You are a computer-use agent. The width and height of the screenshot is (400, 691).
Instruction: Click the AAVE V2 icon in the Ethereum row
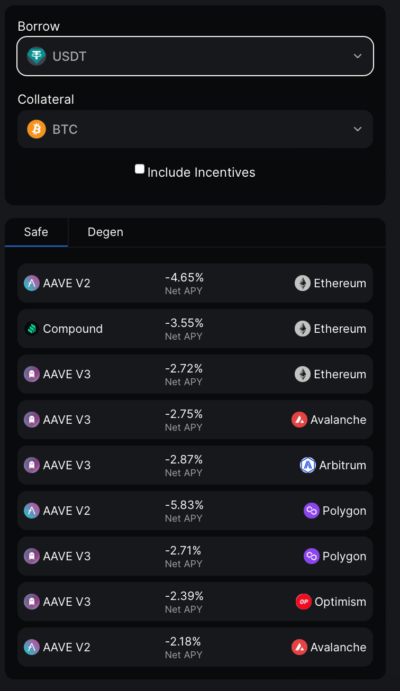32,283
